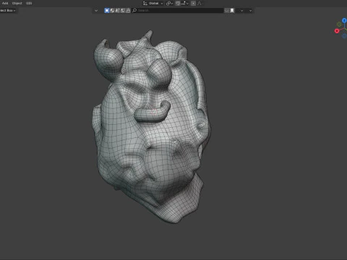Click the red X axis on the gizmo
Image resolution: width=347 pixels, height=260 pixels.
337,31
